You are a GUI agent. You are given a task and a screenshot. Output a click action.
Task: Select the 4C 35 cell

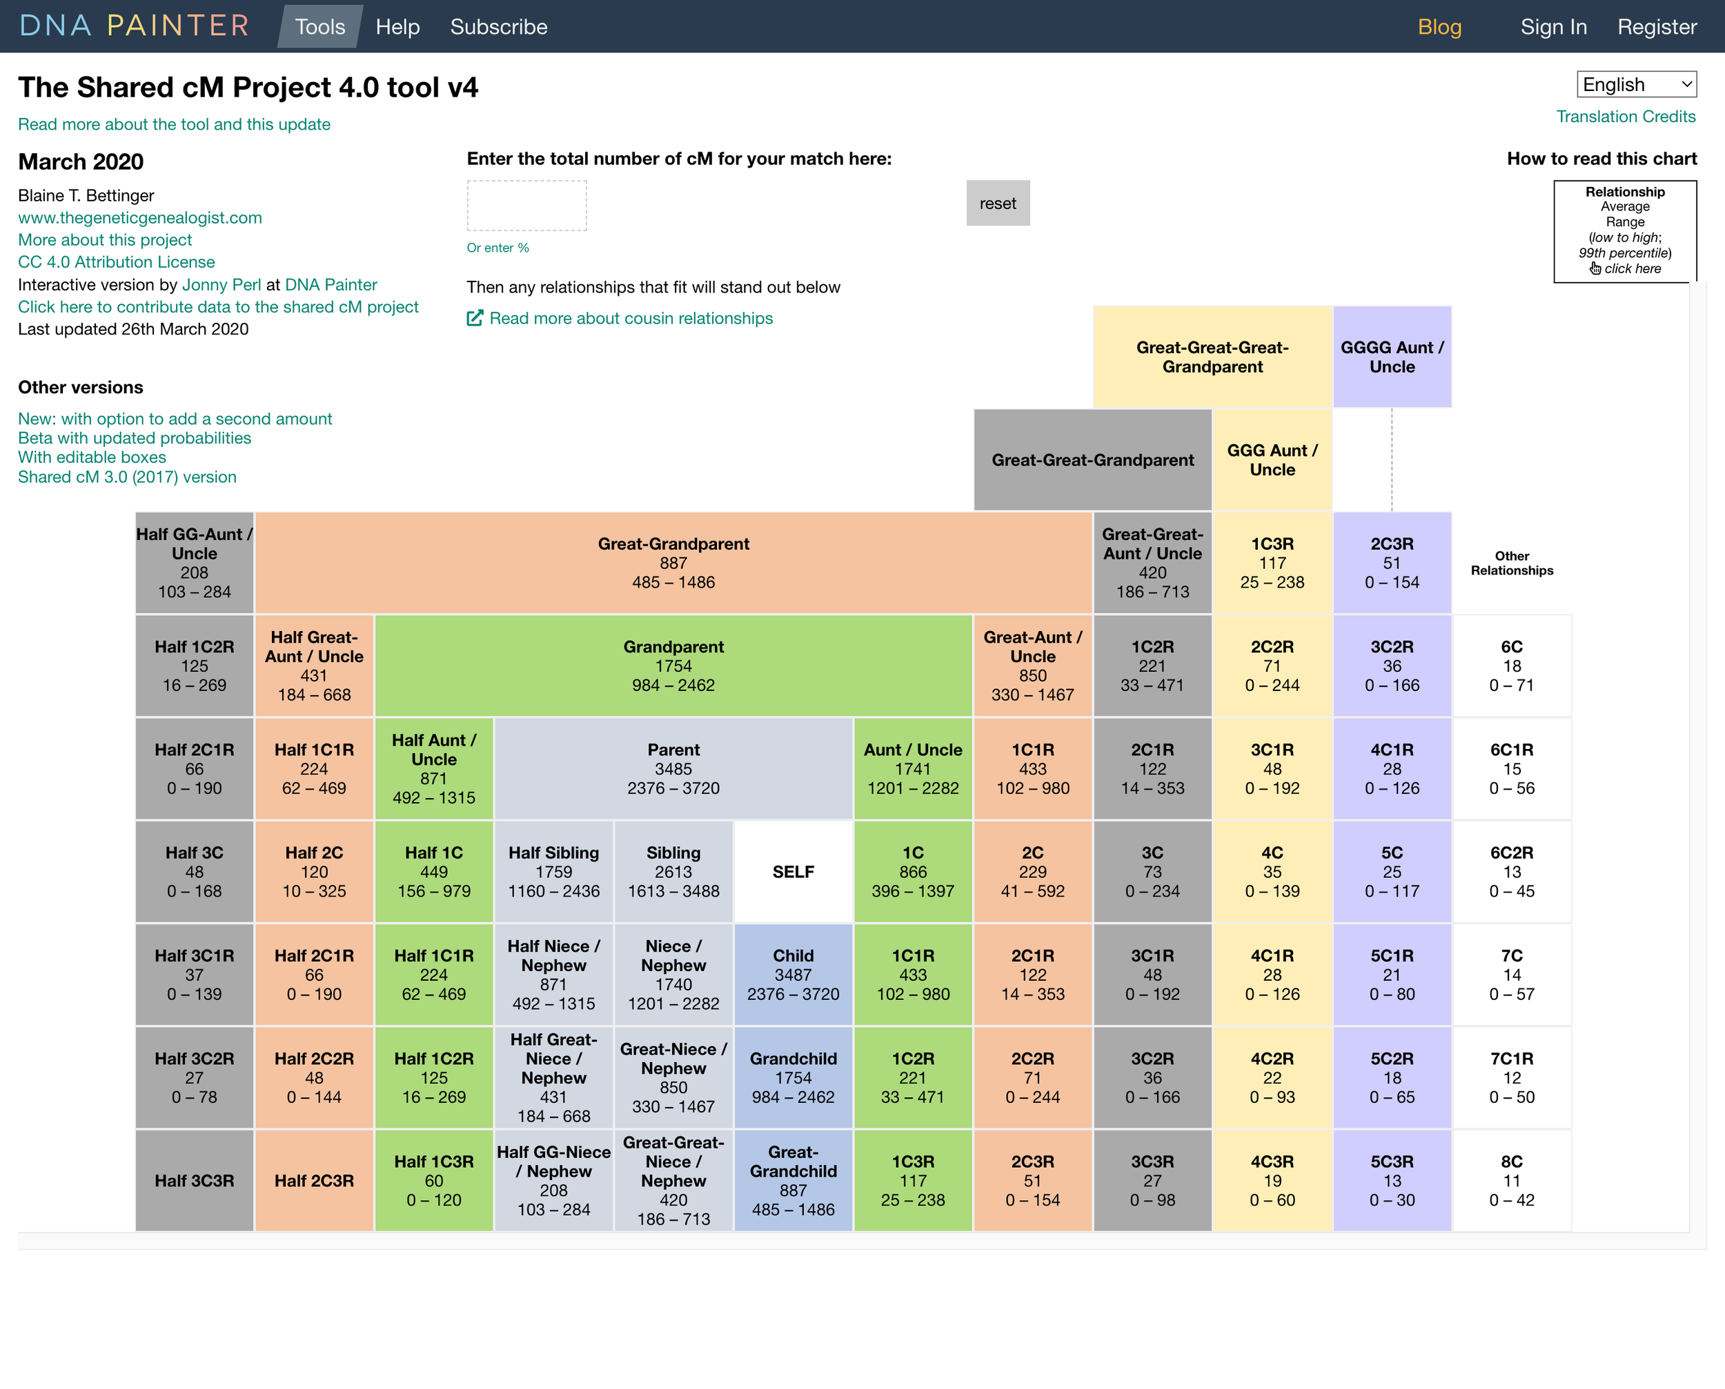point(1272,872)
